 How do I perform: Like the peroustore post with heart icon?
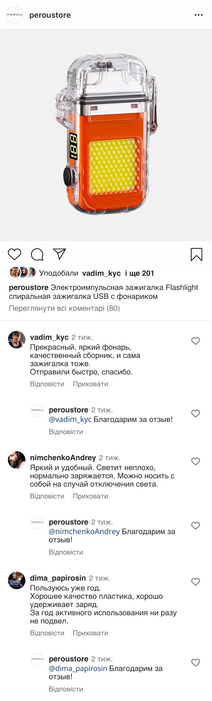pyautogui.click(x=15, y=254)
